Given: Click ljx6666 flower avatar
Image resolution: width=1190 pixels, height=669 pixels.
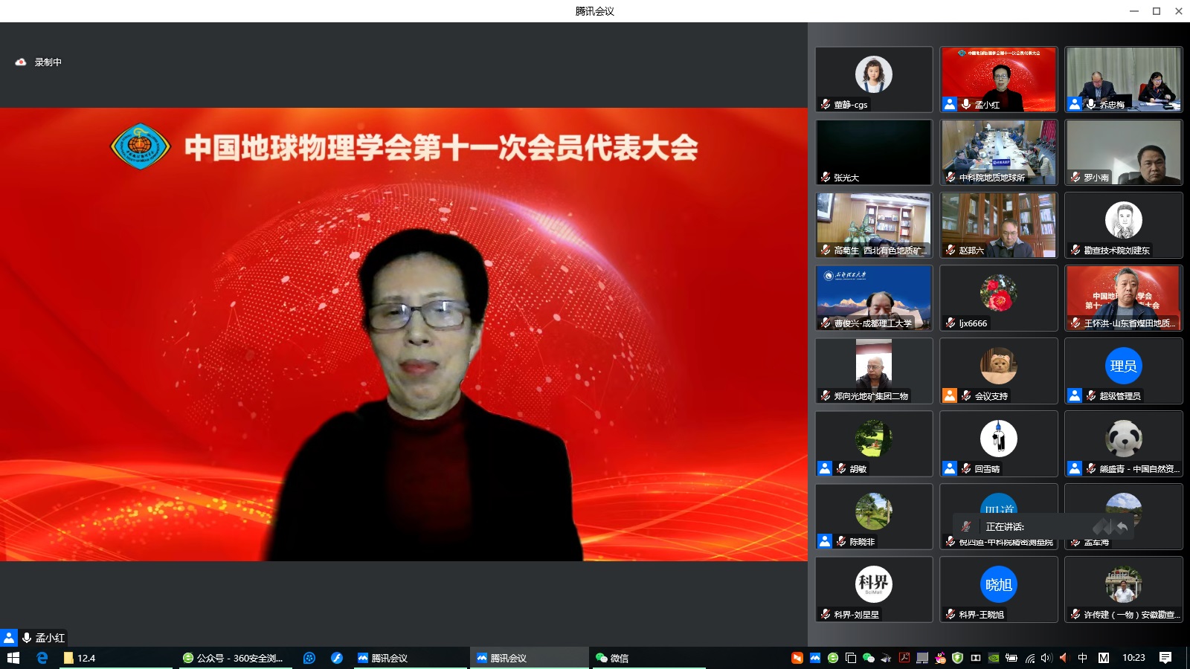Looking at the screenshot, I should [999, 292].
